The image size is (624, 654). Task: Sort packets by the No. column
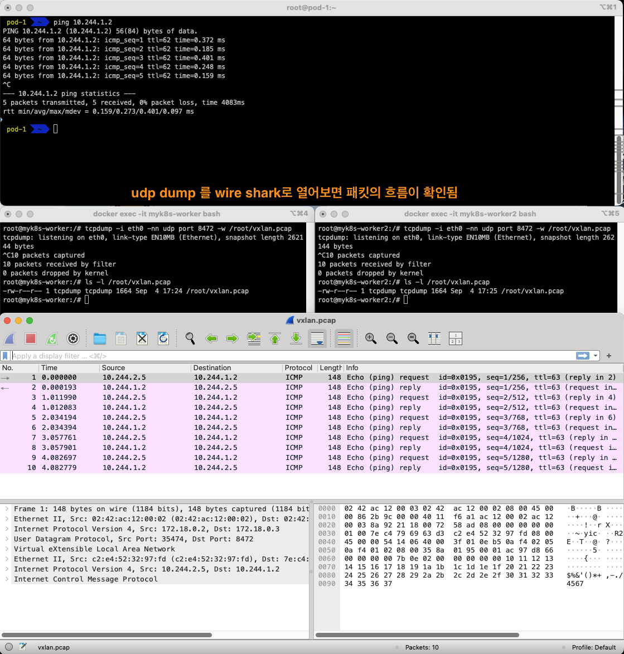(x=19, y=367)
